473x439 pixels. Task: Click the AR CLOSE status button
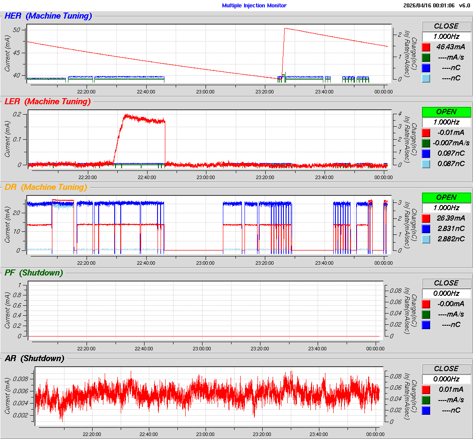point(446,369)
